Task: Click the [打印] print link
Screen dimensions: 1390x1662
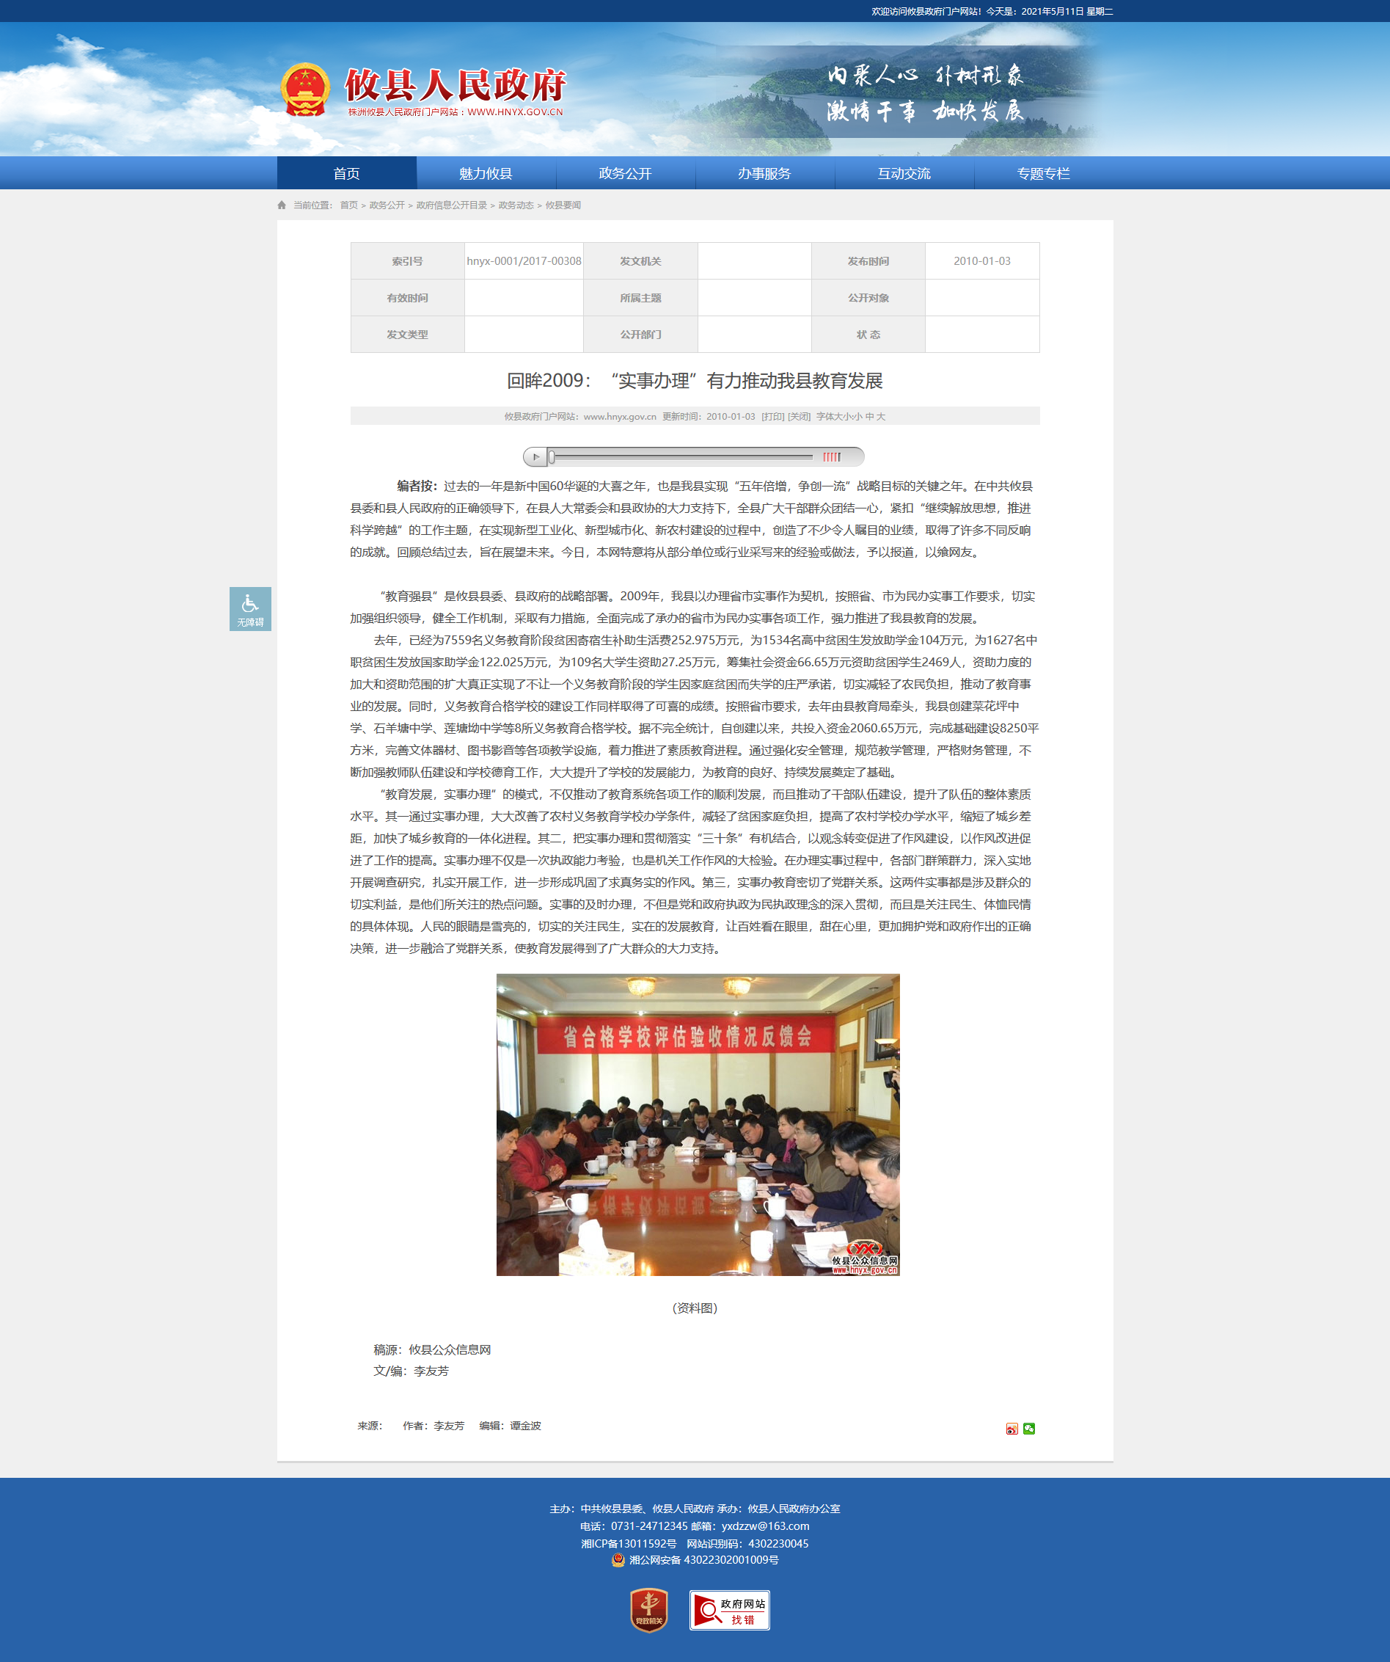Action: point(772,416)
